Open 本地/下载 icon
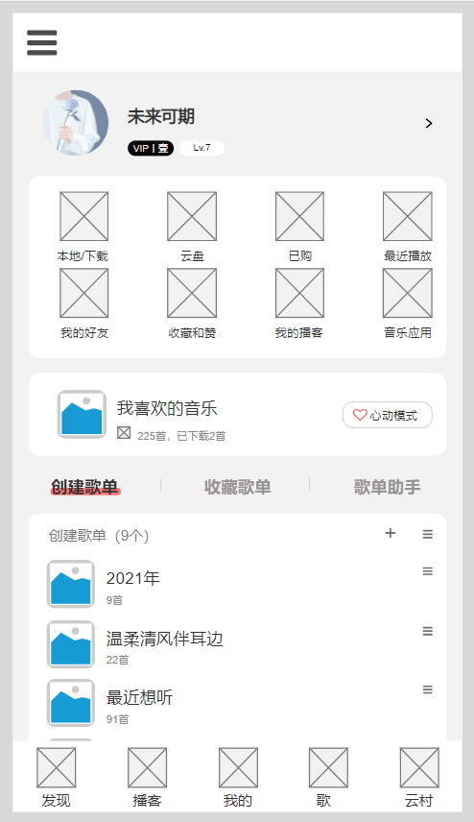Viewport: 474px width, 822px height. pos(83,216)
